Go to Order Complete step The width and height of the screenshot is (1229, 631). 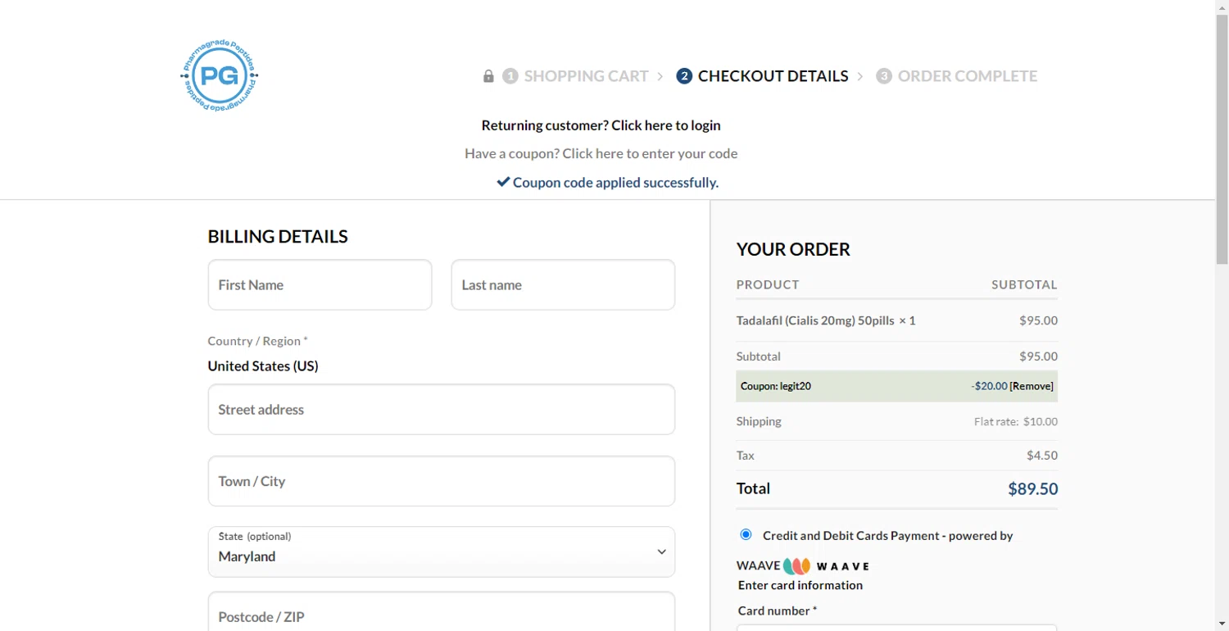coord(968,76)
